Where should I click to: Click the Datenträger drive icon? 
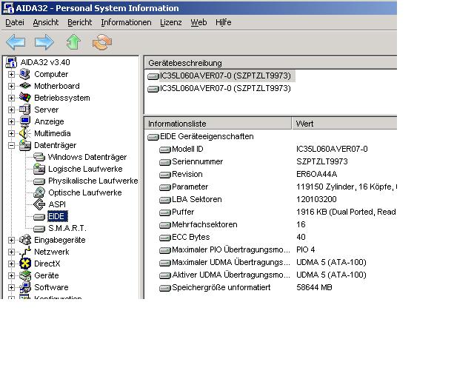pyautogui.click(x=24, y=145)
